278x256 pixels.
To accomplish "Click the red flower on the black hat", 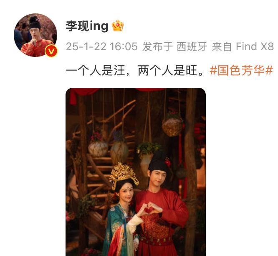I will [167, 162].
